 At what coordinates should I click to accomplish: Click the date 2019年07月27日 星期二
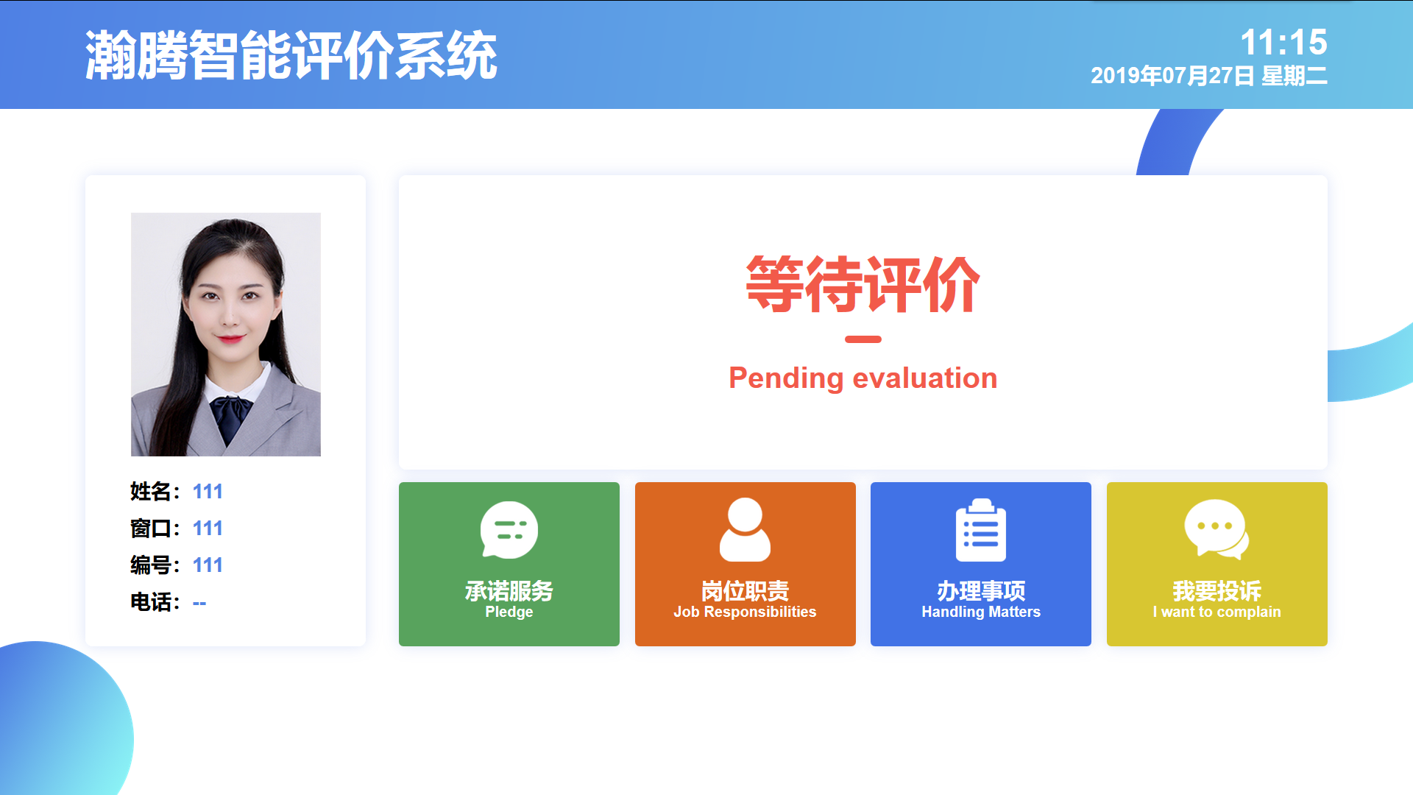[1209, 76]
